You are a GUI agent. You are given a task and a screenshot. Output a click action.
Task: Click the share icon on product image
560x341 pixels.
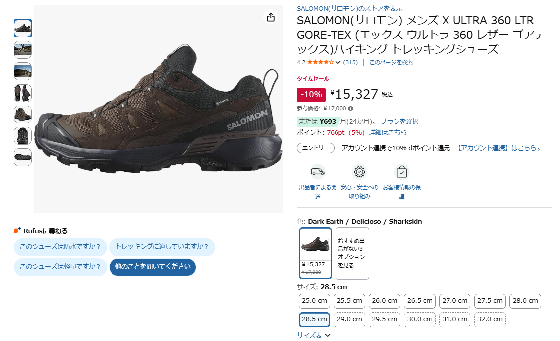pos(271,17)
